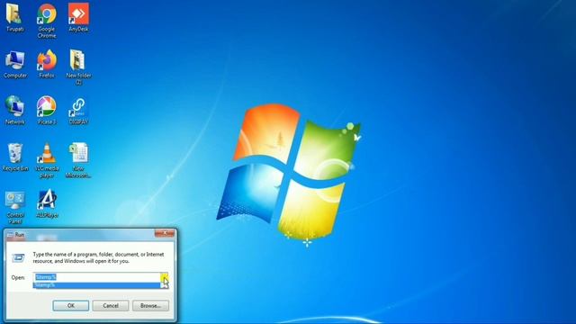Close the Run dialog with X
The image size is (576, 324).
click(x=164, y=233)
